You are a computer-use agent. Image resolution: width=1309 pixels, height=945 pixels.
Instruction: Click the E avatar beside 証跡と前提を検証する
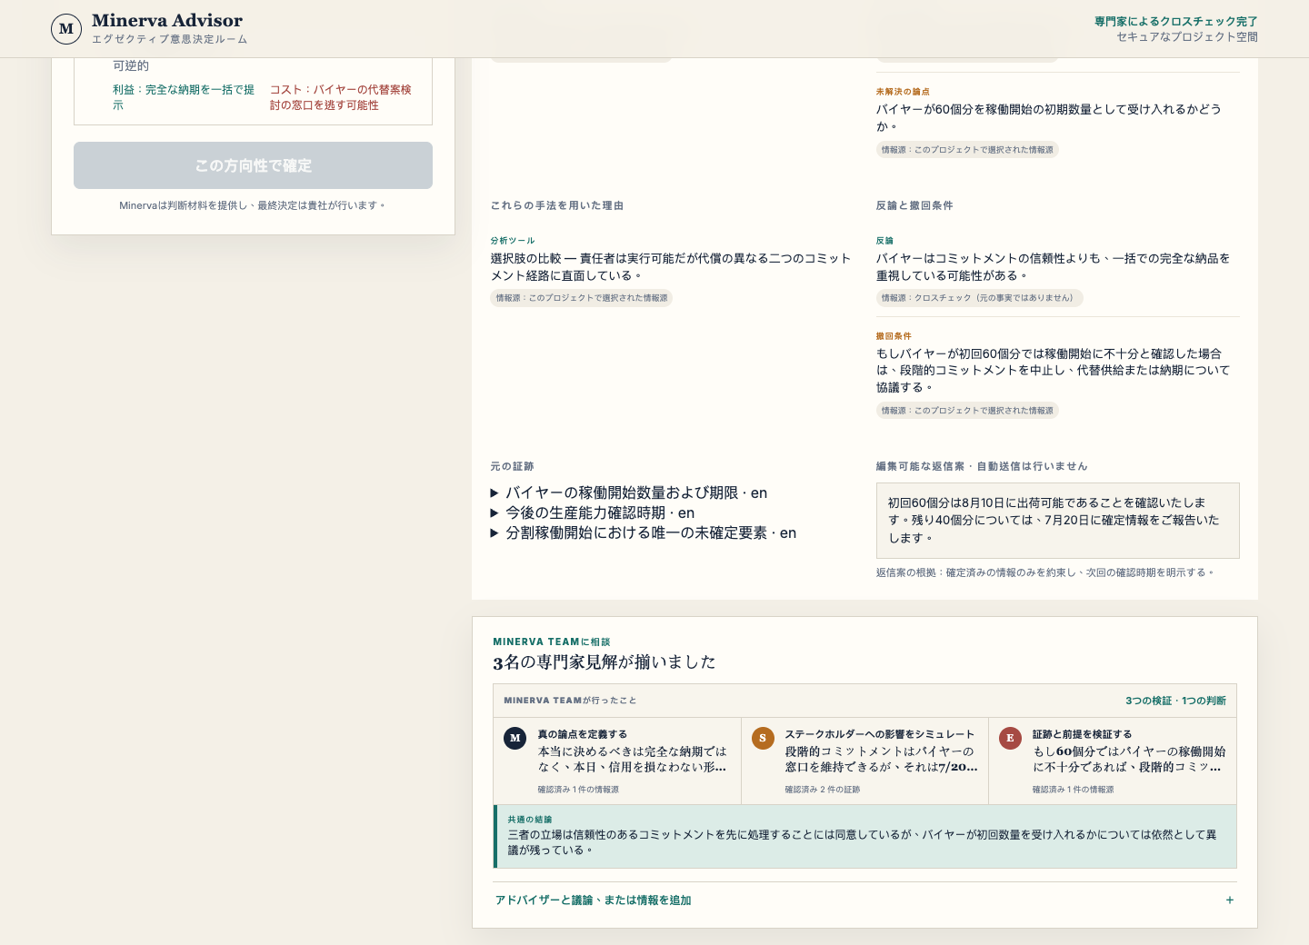1010,738
